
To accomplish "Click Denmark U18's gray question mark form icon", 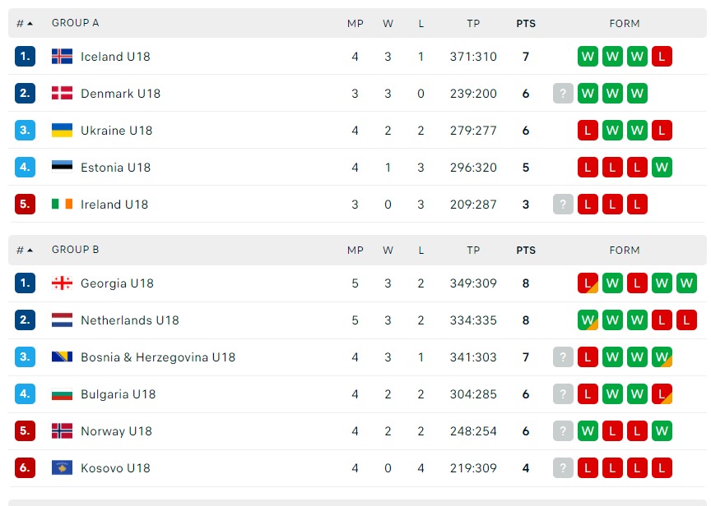I will pyautogui.click(x=563, y=94).
